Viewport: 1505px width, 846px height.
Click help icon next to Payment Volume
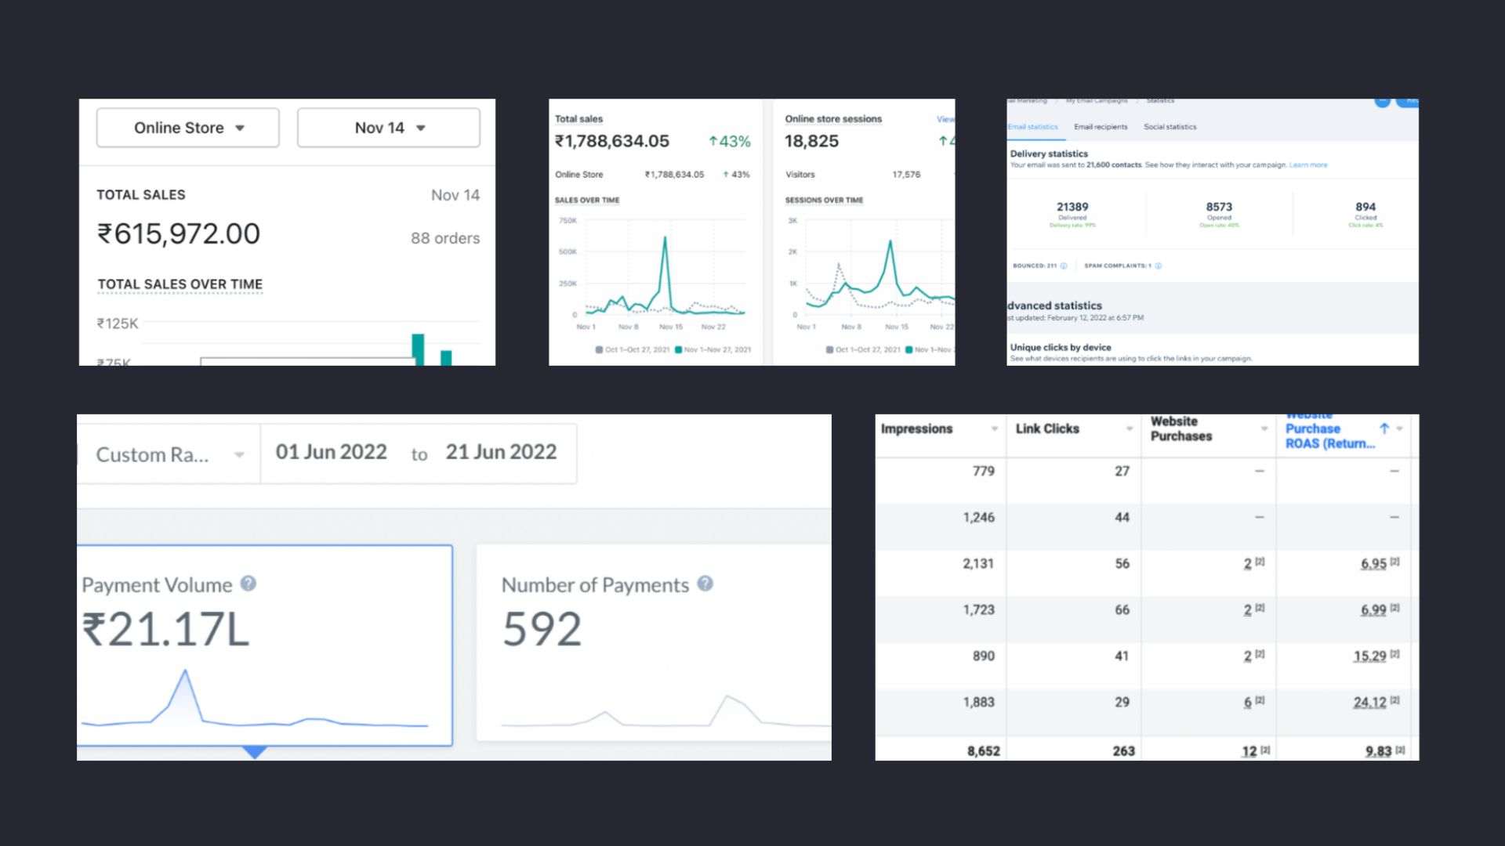click(248, 584)
